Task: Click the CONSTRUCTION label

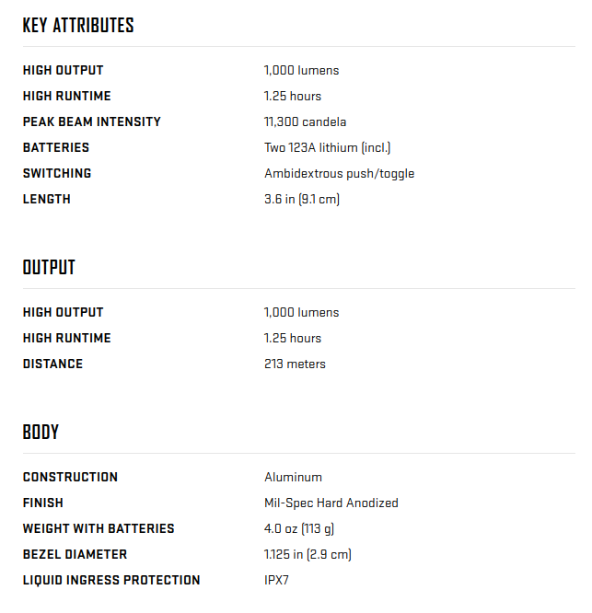Action: click(70, 477)
